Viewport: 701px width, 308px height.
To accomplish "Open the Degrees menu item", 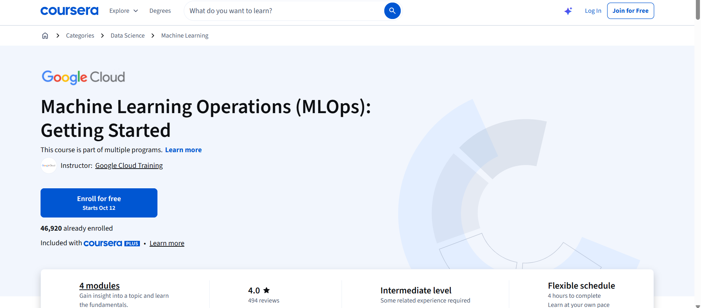I will [160, 11].
